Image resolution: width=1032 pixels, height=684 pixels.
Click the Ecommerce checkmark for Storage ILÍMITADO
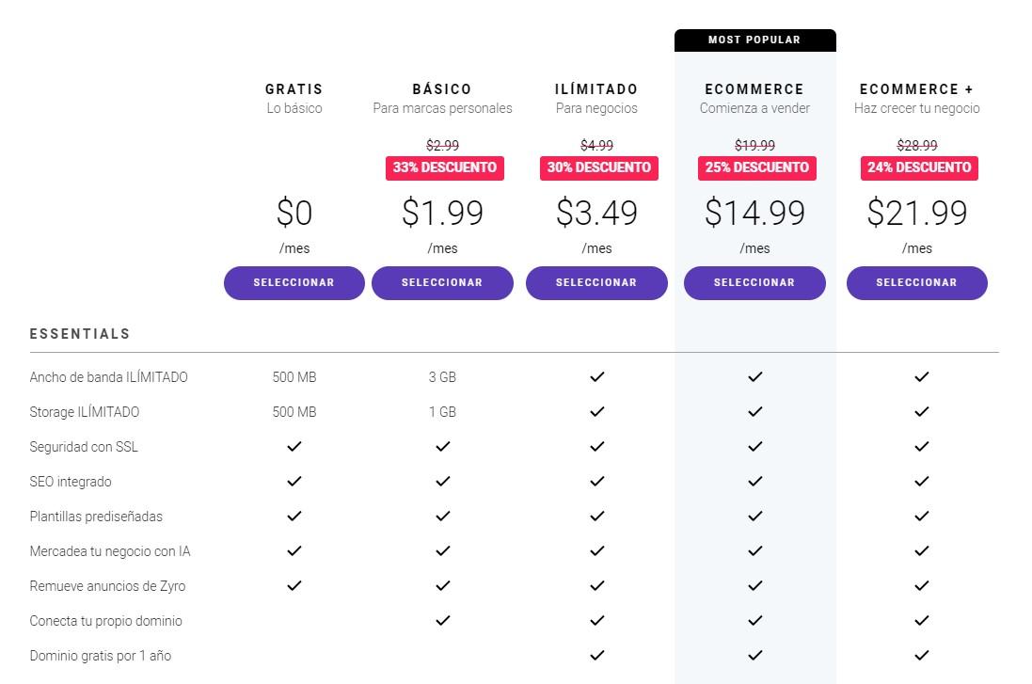point(754,411)
